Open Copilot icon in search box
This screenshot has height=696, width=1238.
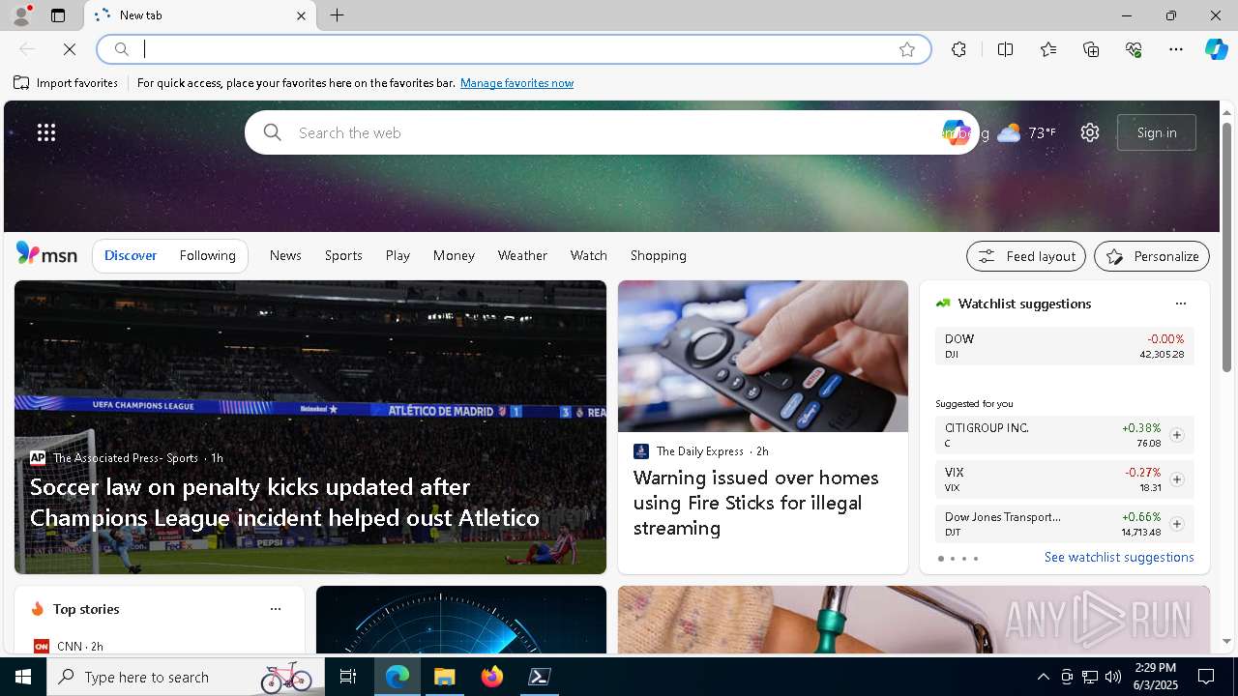point(956,132)
